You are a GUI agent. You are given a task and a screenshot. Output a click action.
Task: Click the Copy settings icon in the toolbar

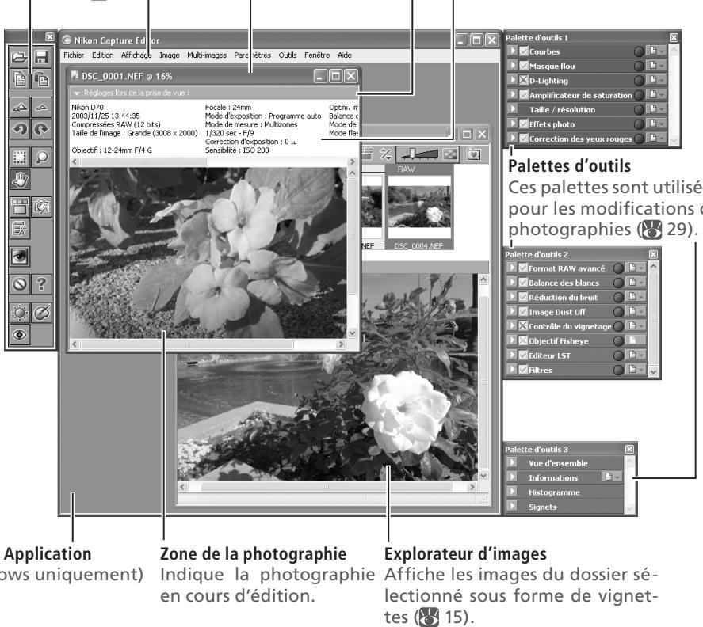point(19,79)
